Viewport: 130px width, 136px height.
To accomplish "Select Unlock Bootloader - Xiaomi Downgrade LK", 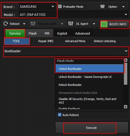I will click(x=89, y=77).
